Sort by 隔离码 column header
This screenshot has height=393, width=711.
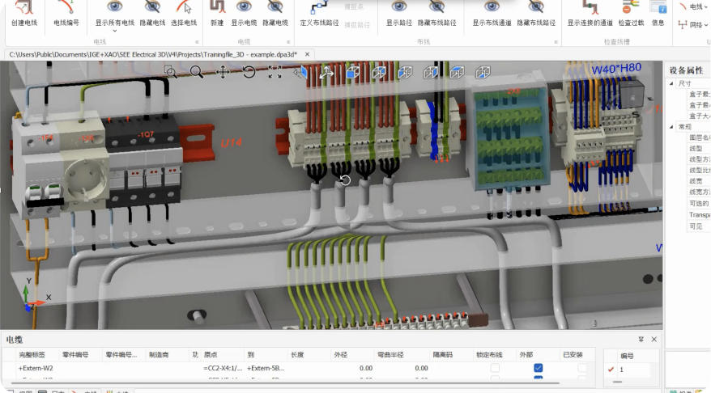[443, 354]
